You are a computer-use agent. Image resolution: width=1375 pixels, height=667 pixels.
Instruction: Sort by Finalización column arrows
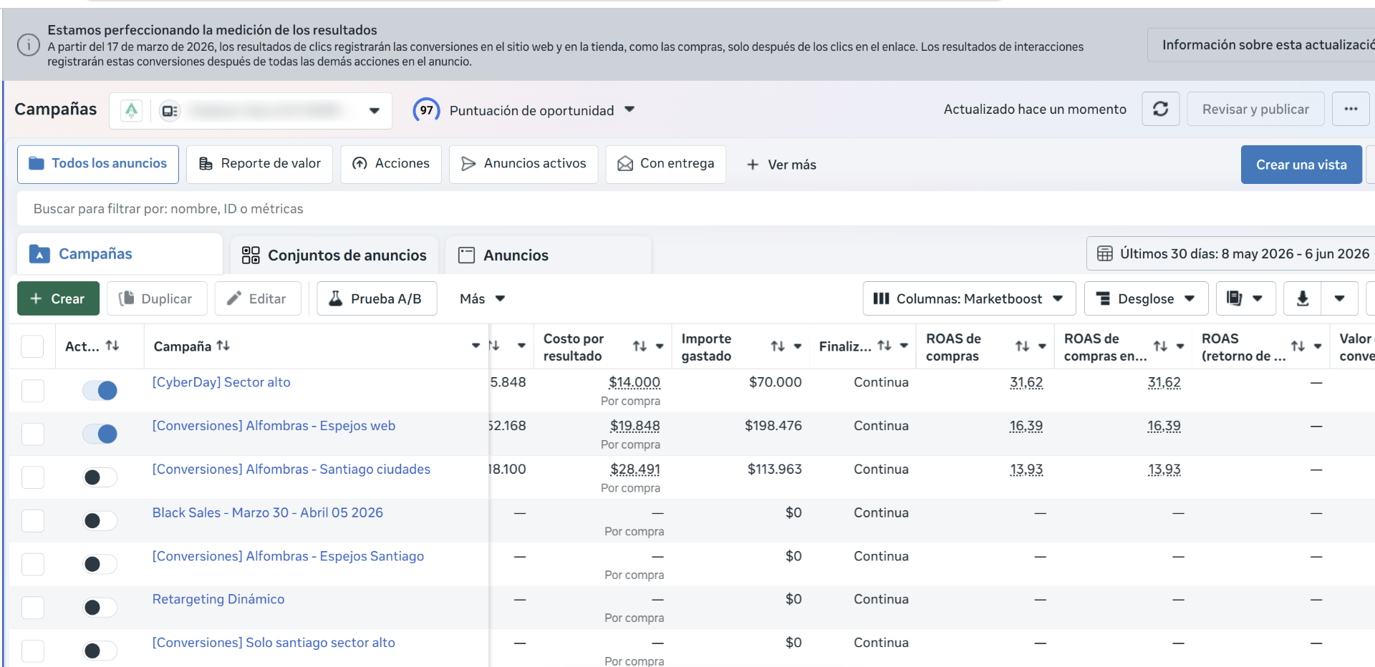pos(884,346)
